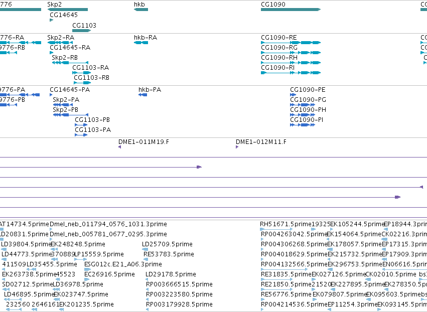This screenshot has height=312, width=427.
Task: Click the CG1103 gene label
Action: click(x=84, y=25)
